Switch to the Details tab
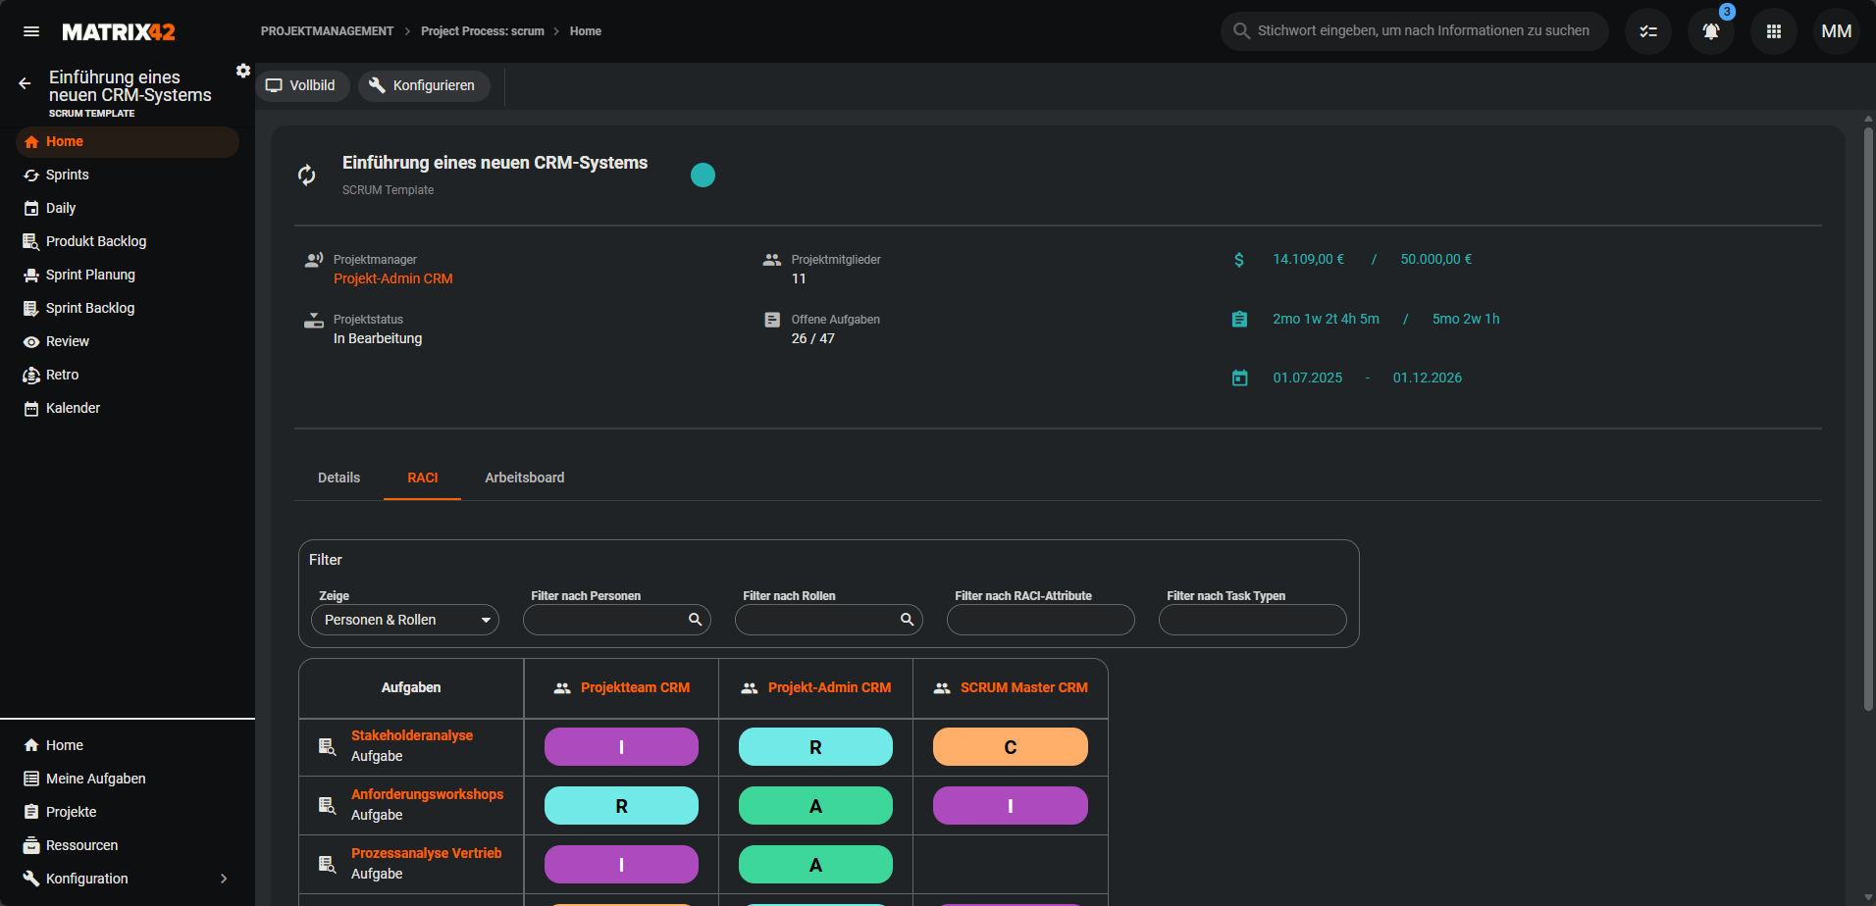 [x=339, y=478]
